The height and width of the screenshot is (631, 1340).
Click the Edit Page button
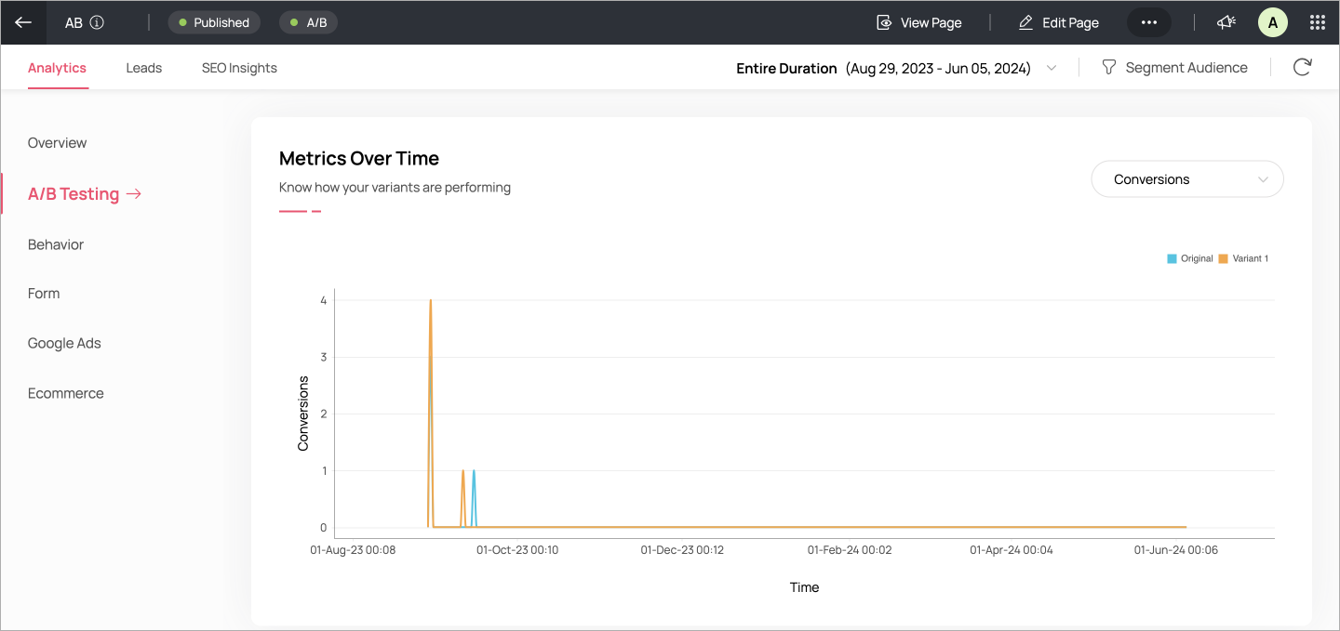click(1059, 22)
